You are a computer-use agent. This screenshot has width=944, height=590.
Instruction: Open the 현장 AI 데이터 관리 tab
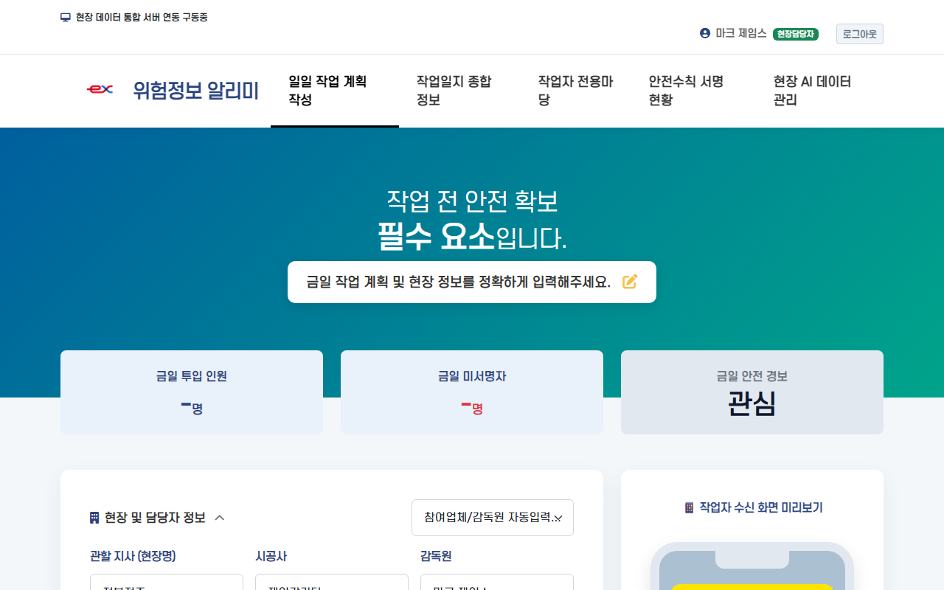819,91
